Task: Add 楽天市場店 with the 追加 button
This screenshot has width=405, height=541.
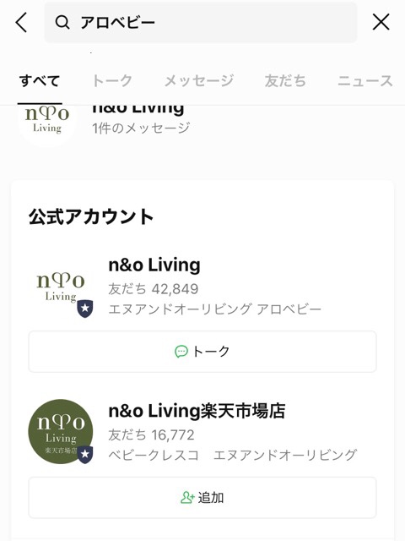Action: [202, 498]
